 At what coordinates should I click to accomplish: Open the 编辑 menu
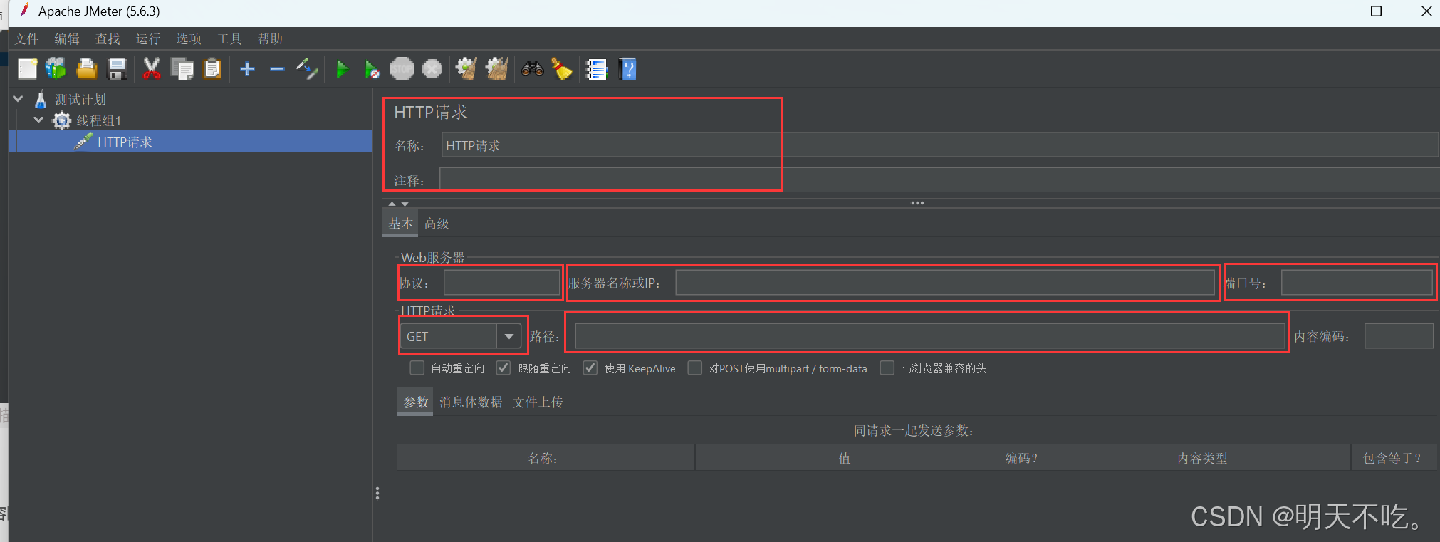tap(67, 38)
